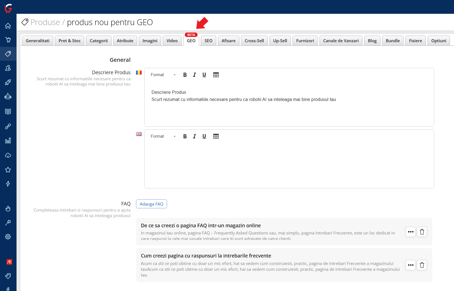The height and width of the screenshot is (291, 454).
Task: Toggle underline in Romanian description editor
Action: pos(204,75)
